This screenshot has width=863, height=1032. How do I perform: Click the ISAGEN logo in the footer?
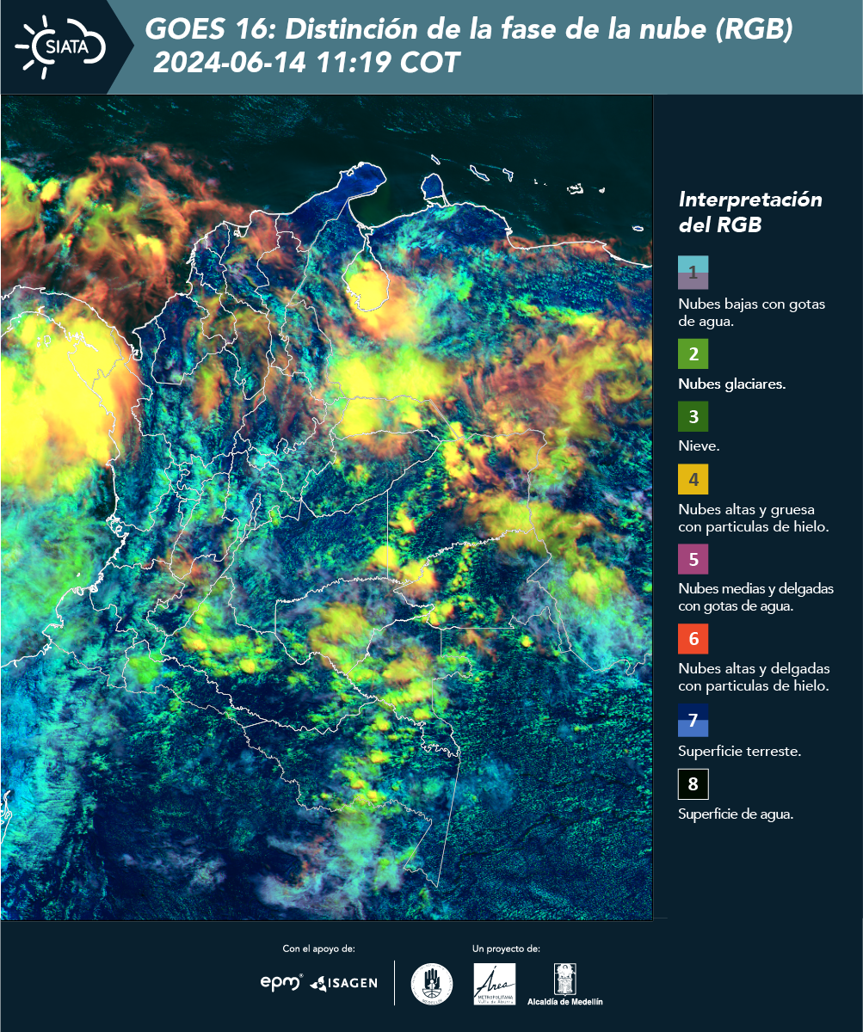(343, 982)
